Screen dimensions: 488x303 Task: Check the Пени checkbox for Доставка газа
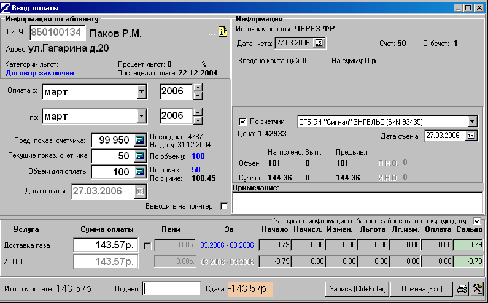(x=147, y=245)
